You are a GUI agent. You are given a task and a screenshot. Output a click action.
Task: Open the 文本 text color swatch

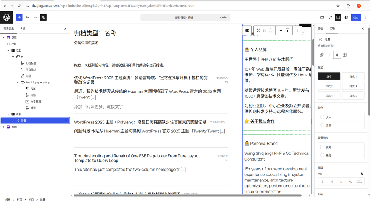click(x=341, y=117)
